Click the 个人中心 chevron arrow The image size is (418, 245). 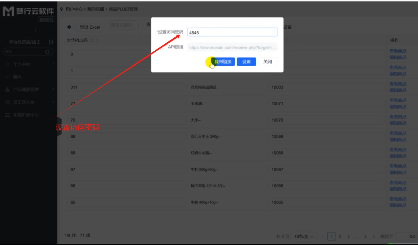click(53, 64)
